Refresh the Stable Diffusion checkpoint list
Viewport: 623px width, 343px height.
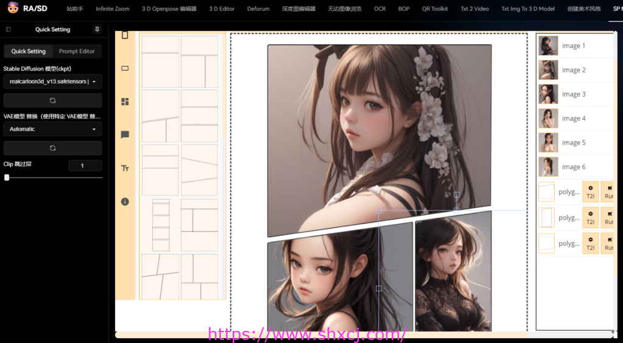coord(52,100)
